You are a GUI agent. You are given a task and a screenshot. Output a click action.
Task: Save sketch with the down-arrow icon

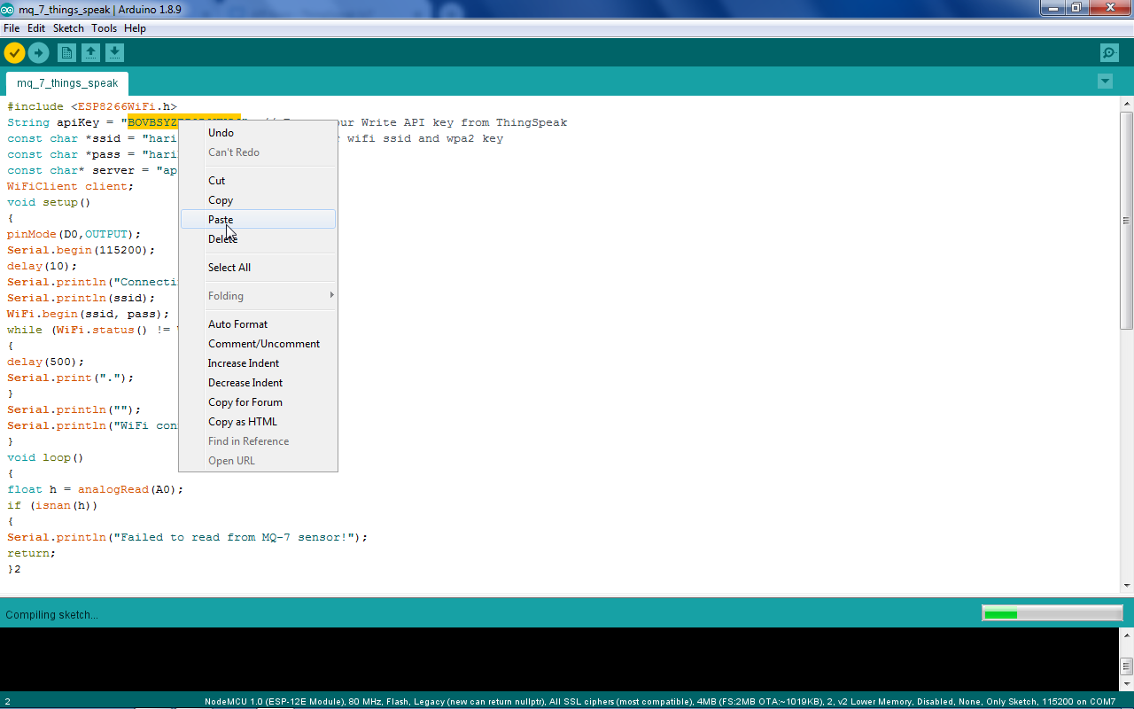click(114, 52)
